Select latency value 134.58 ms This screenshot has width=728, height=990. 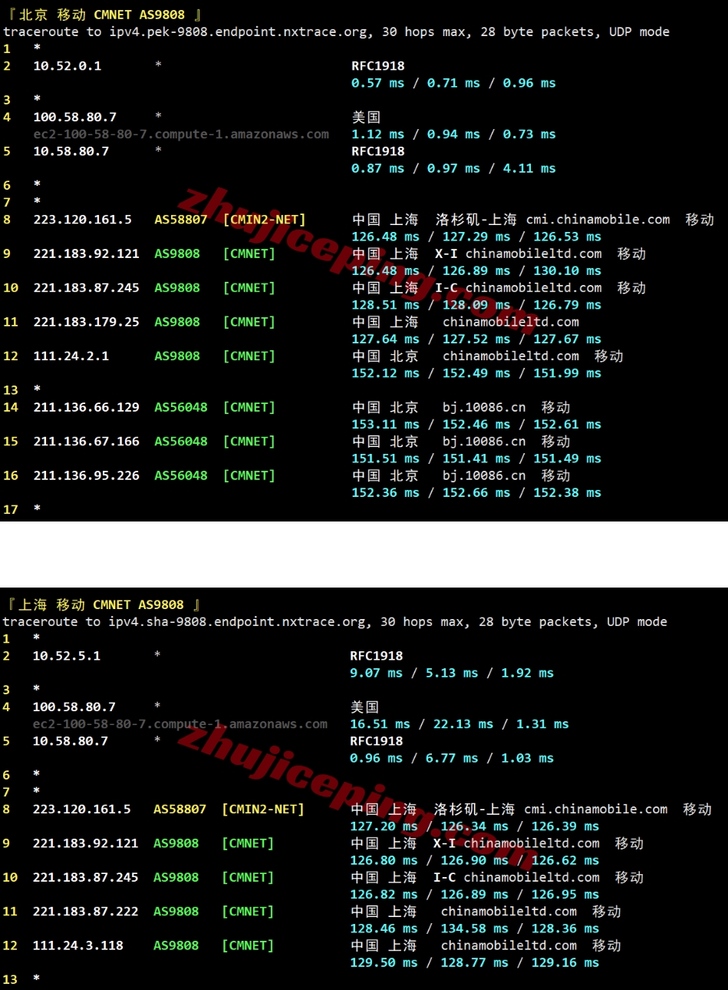[x=474, y=929]
